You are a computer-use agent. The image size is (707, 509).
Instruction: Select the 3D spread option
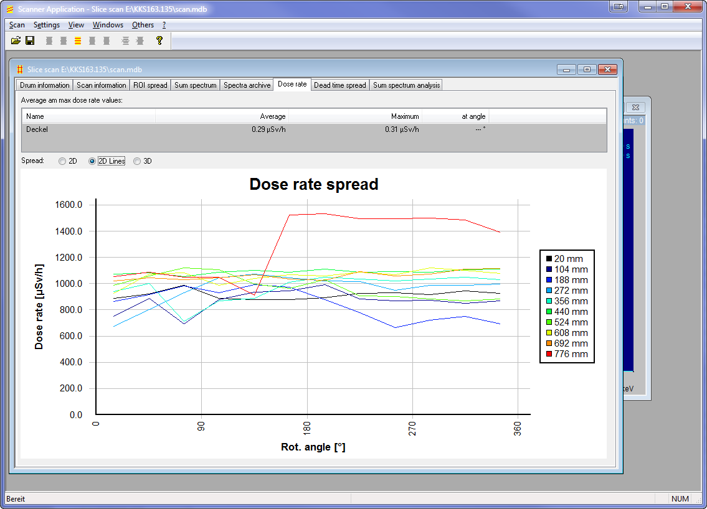(143, 161)
